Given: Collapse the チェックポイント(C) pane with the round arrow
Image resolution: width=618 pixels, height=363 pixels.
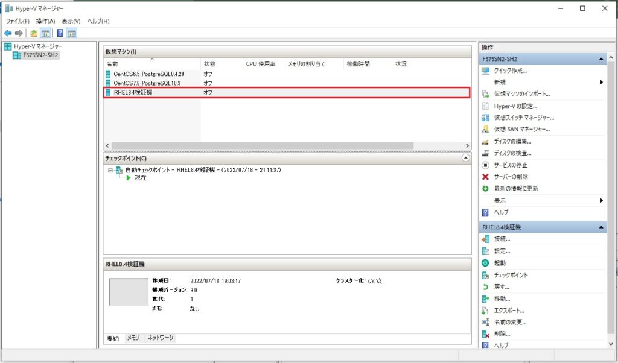Looking at the screenshot, I should [465, 158].
